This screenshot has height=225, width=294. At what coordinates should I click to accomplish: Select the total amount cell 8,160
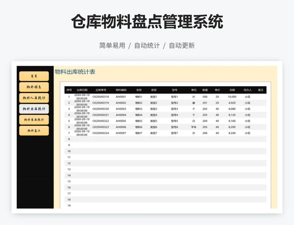pyautogui.click(x=232, y=121)
